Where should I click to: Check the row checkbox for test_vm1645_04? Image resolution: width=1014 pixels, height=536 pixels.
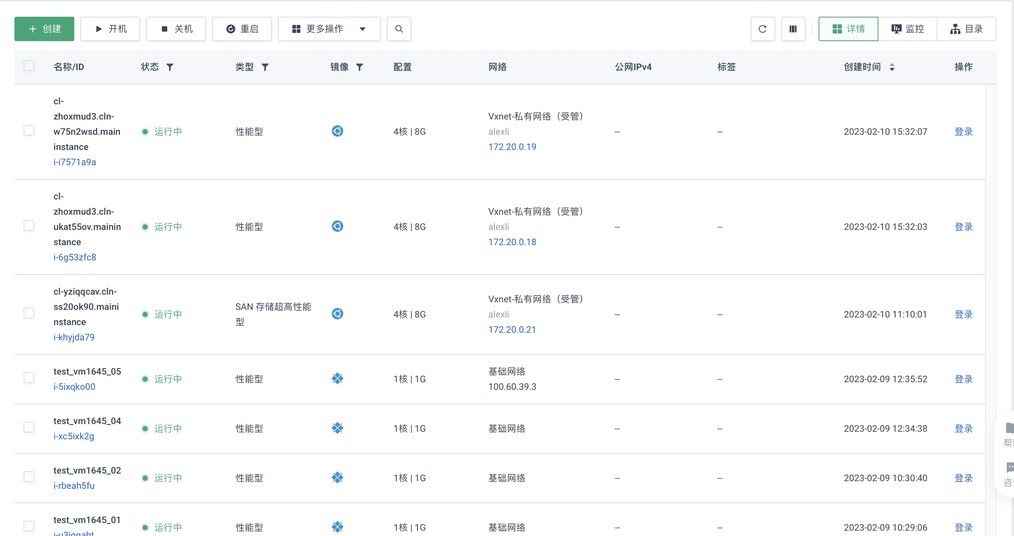tap(29, 427)
